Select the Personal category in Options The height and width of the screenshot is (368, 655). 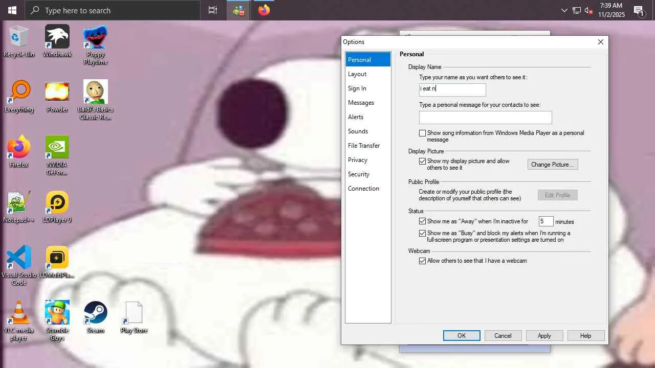pos(368,60)
